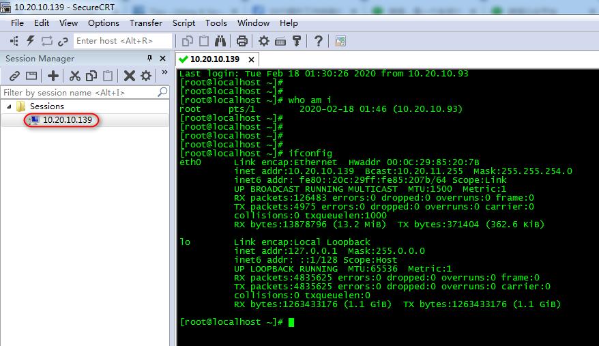Add new session with the plus icon

53,76
